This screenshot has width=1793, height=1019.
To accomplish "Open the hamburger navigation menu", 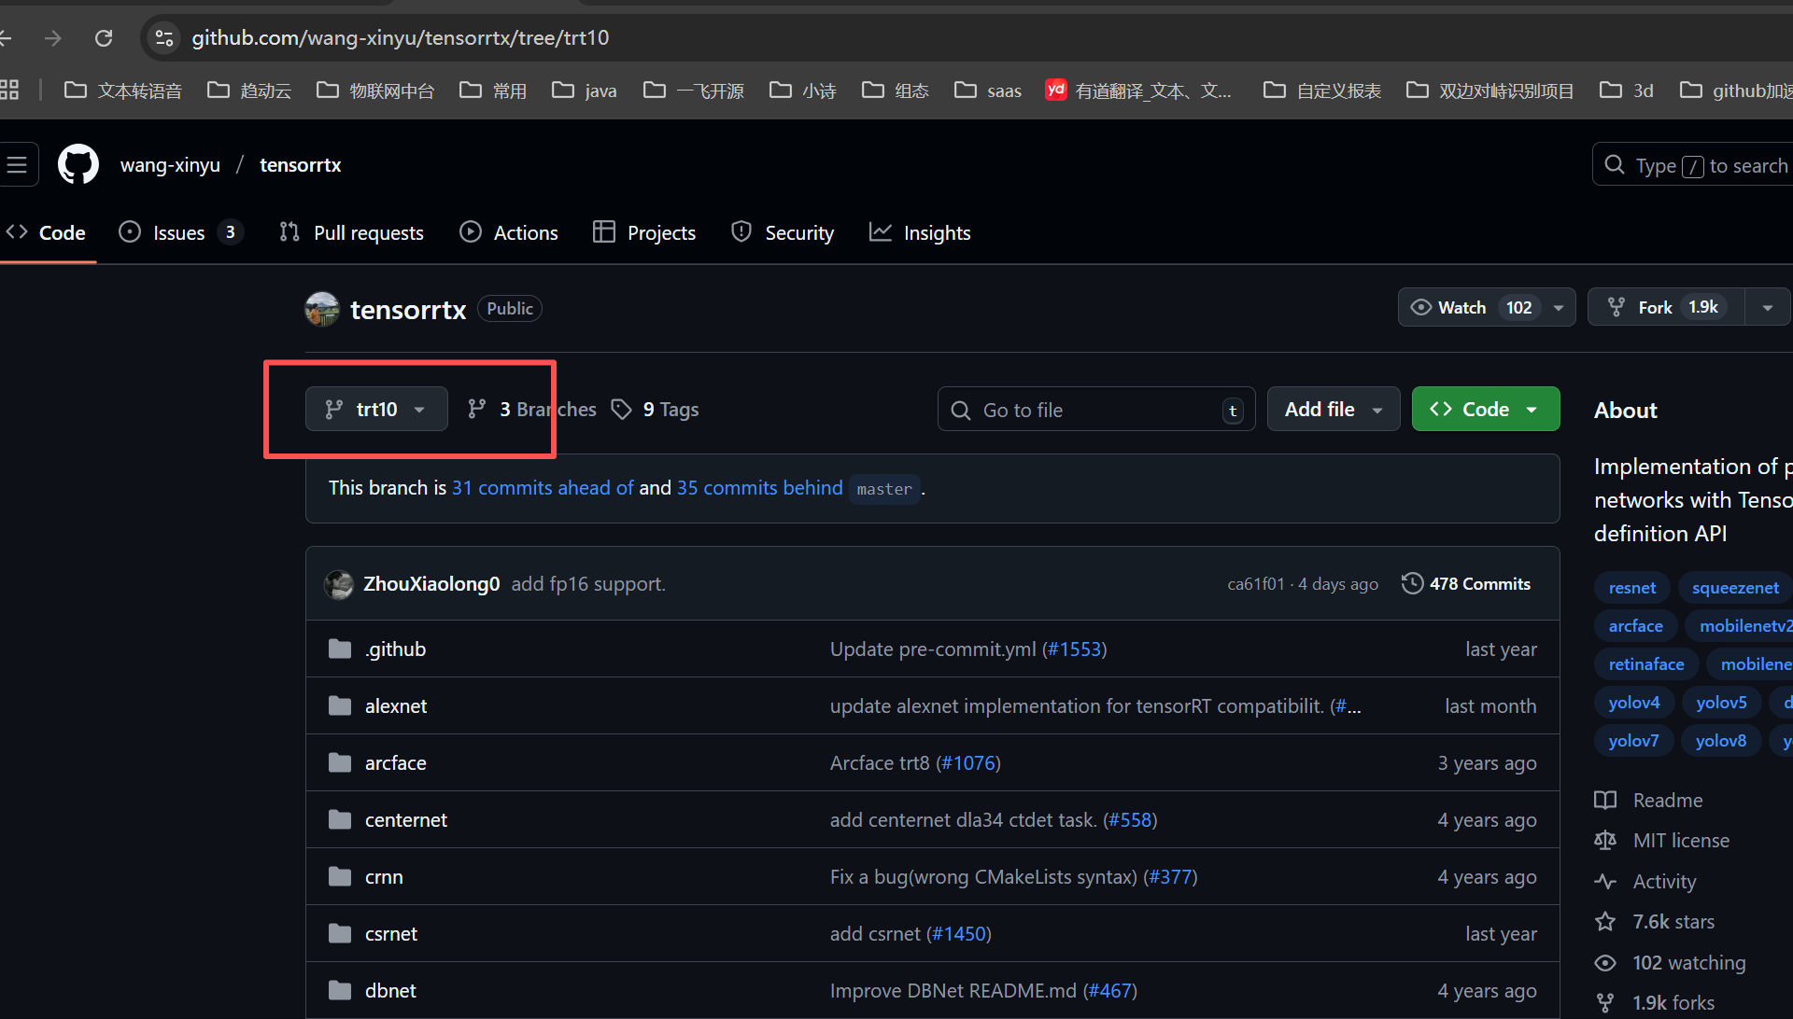I will pyautogui.click(x=17, y=165).
